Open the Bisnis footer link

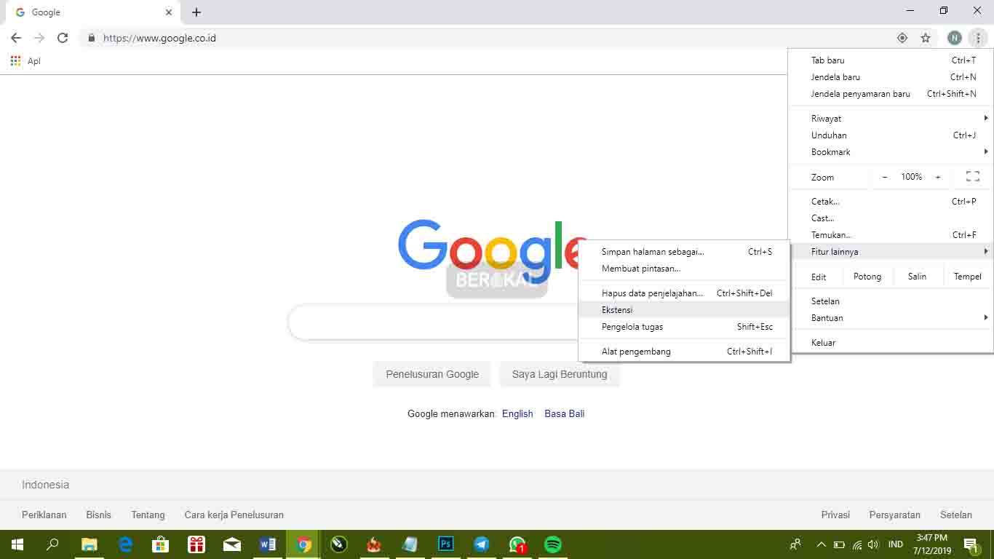pos(99,515)
